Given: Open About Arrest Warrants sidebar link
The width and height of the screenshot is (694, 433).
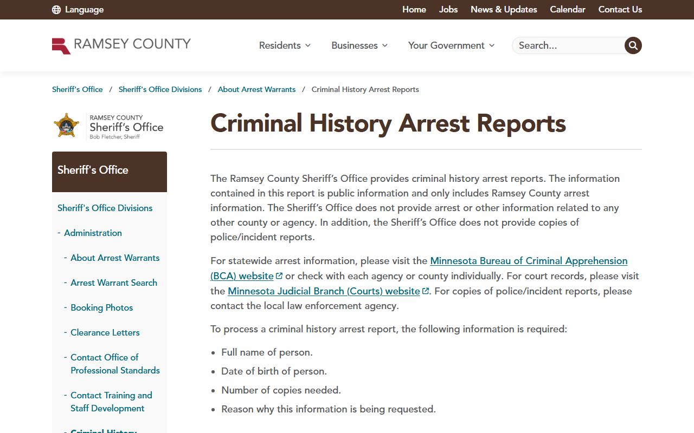Looking at the screenshot, I should (115, 258).
